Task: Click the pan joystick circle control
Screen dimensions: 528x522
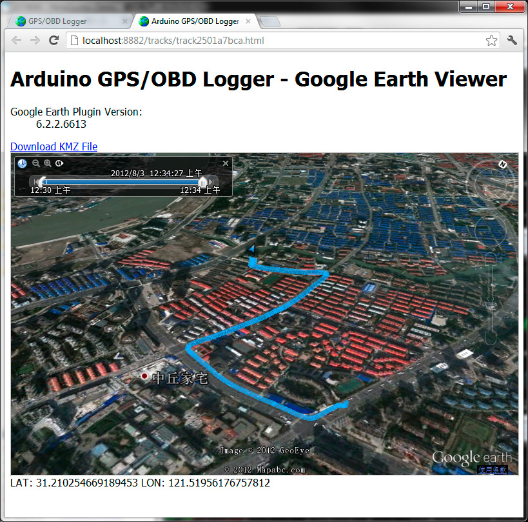Action: pos(491,230)
